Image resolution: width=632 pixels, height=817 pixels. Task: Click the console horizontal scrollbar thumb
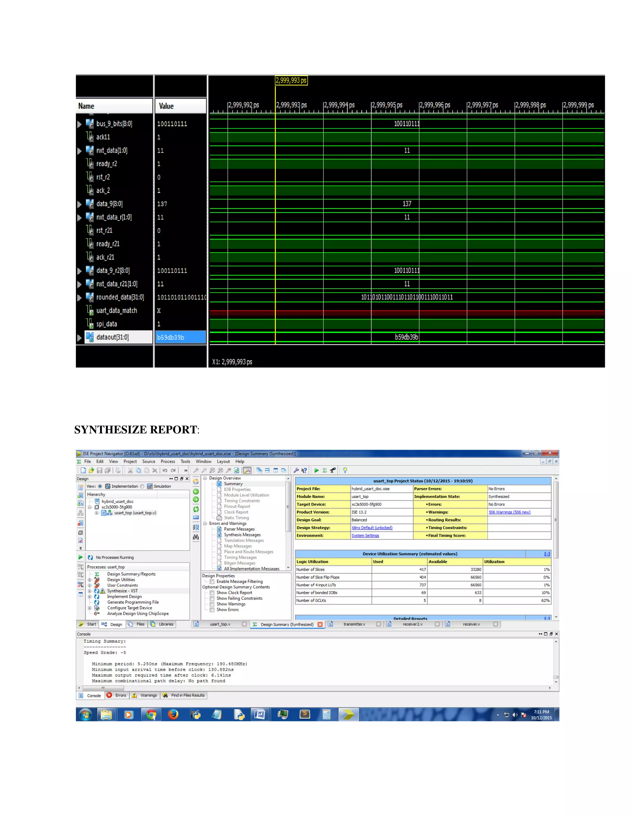[x=102, y=688]
